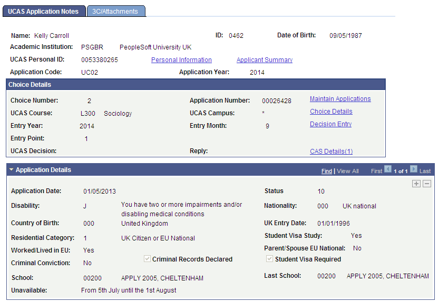Click View All in Application Details header

point(348,171)
